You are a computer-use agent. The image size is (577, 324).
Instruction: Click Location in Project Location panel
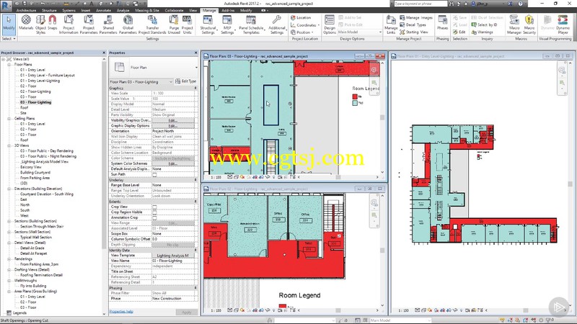pos(301,17)
